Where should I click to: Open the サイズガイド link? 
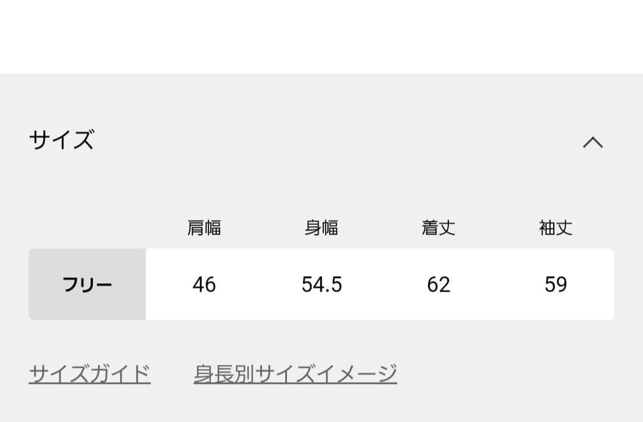[89, 374]
